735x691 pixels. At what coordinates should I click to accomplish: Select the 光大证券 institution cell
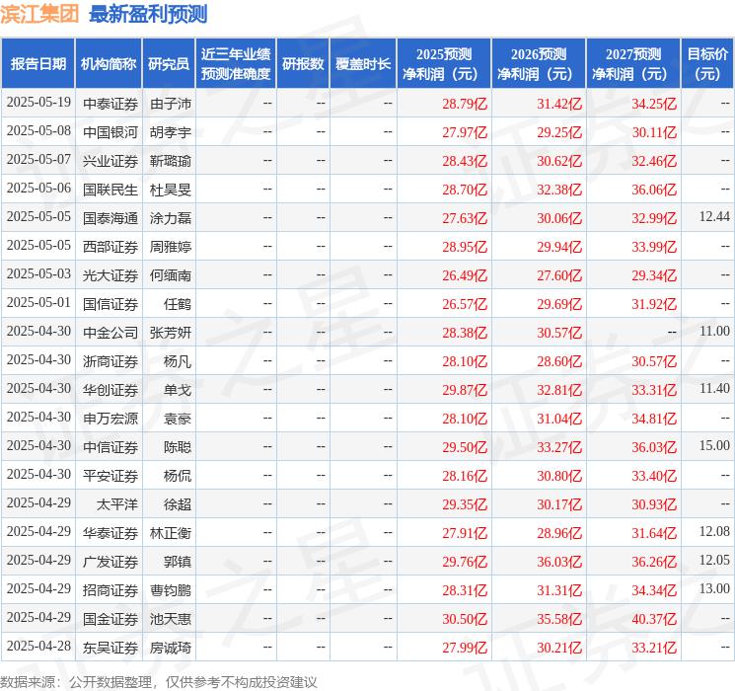[110, 275]
